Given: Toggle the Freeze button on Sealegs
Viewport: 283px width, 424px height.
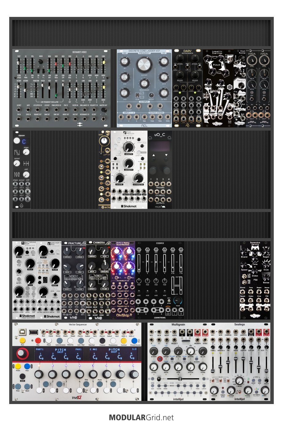Looking at the screenshot, I should tap(223, 392).
